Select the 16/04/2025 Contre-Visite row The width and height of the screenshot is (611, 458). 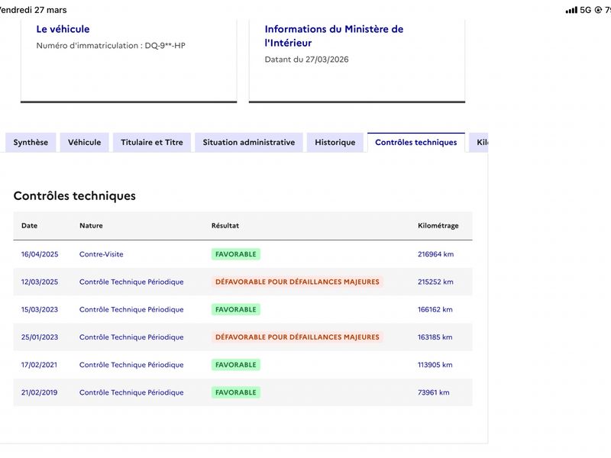243,254
